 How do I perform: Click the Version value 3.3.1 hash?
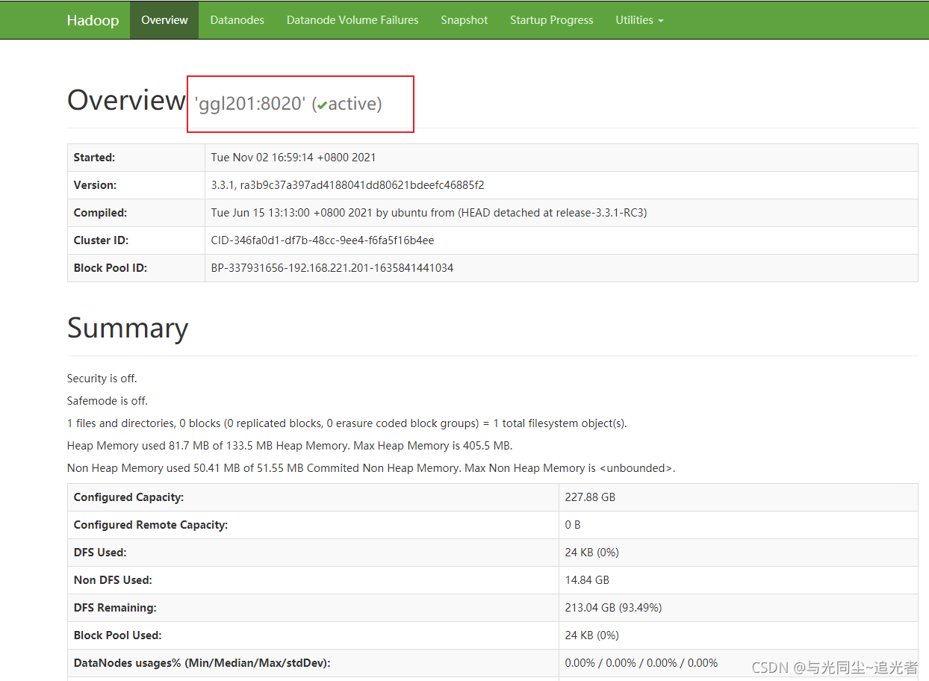coord(348,185)
